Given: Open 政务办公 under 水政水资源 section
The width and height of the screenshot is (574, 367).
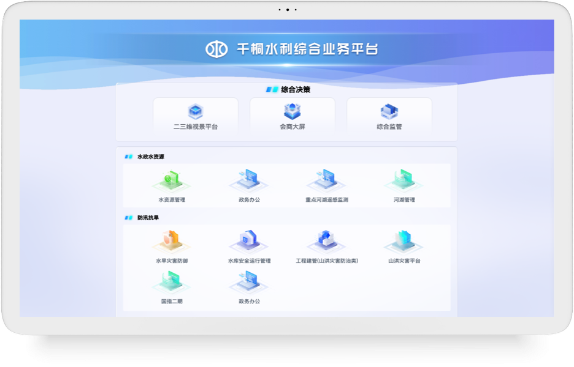Looking at the screenshot, I should pos(250,185).
